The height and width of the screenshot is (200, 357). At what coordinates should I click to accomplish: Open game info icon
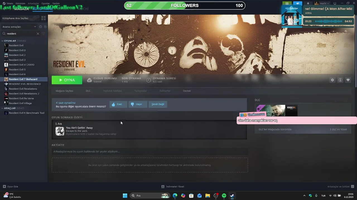340,80
